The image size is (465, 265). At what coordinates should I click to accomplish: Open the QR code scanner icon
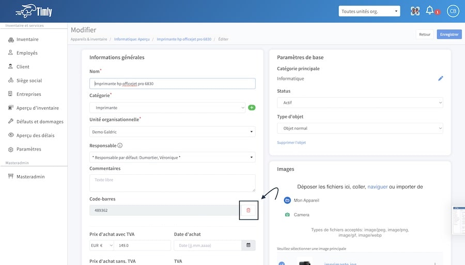pos(415,11)
